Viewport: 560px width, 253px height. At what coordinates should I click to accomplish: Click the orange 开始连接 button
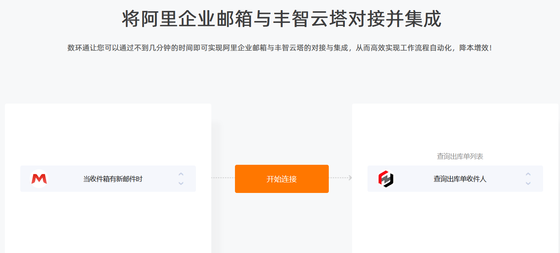(282, 179)
